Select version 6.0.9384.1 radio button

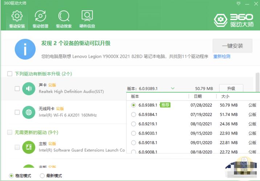(133, 115)
